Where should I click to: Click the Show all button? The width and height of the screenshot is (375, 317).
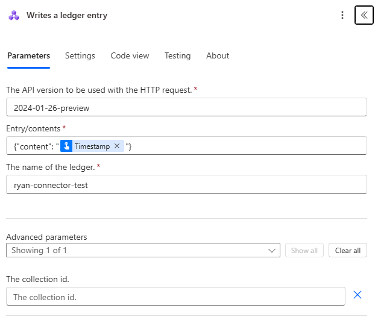(x=304, y=250)
